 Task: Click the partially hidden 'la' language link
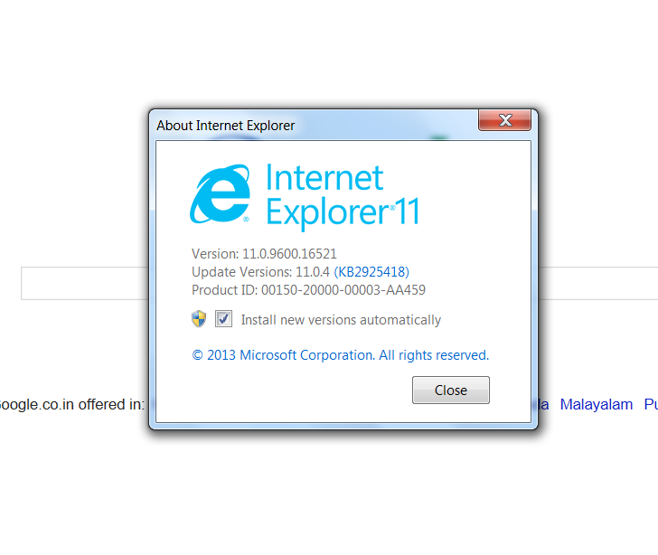coord(543,404)
